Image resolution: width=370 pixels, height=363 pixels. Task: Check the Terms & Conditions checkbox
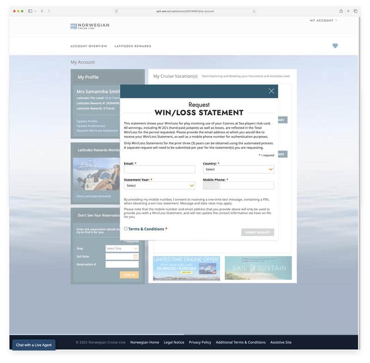pos(126,228)
